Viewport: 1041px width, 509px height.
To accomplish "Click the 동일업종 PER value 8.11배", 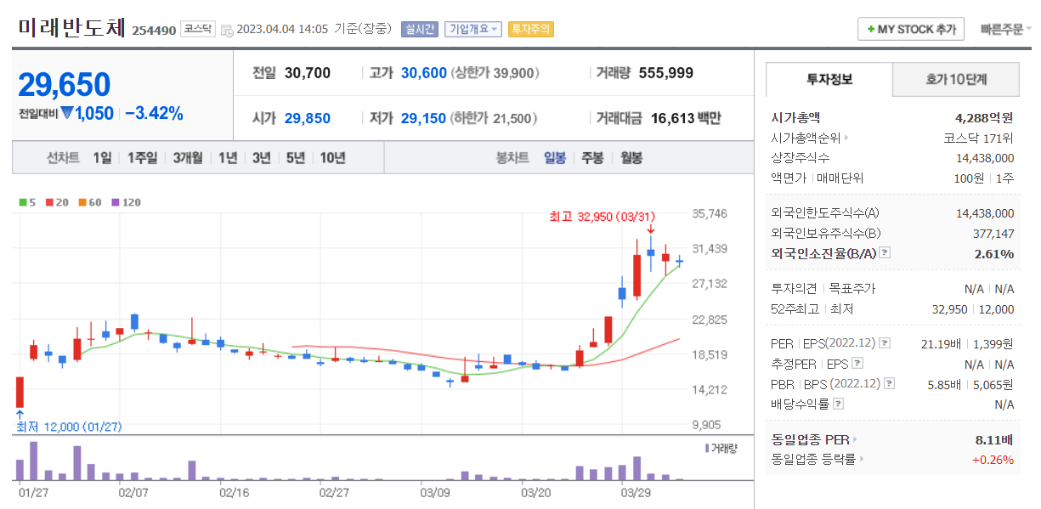I will 994,439.
